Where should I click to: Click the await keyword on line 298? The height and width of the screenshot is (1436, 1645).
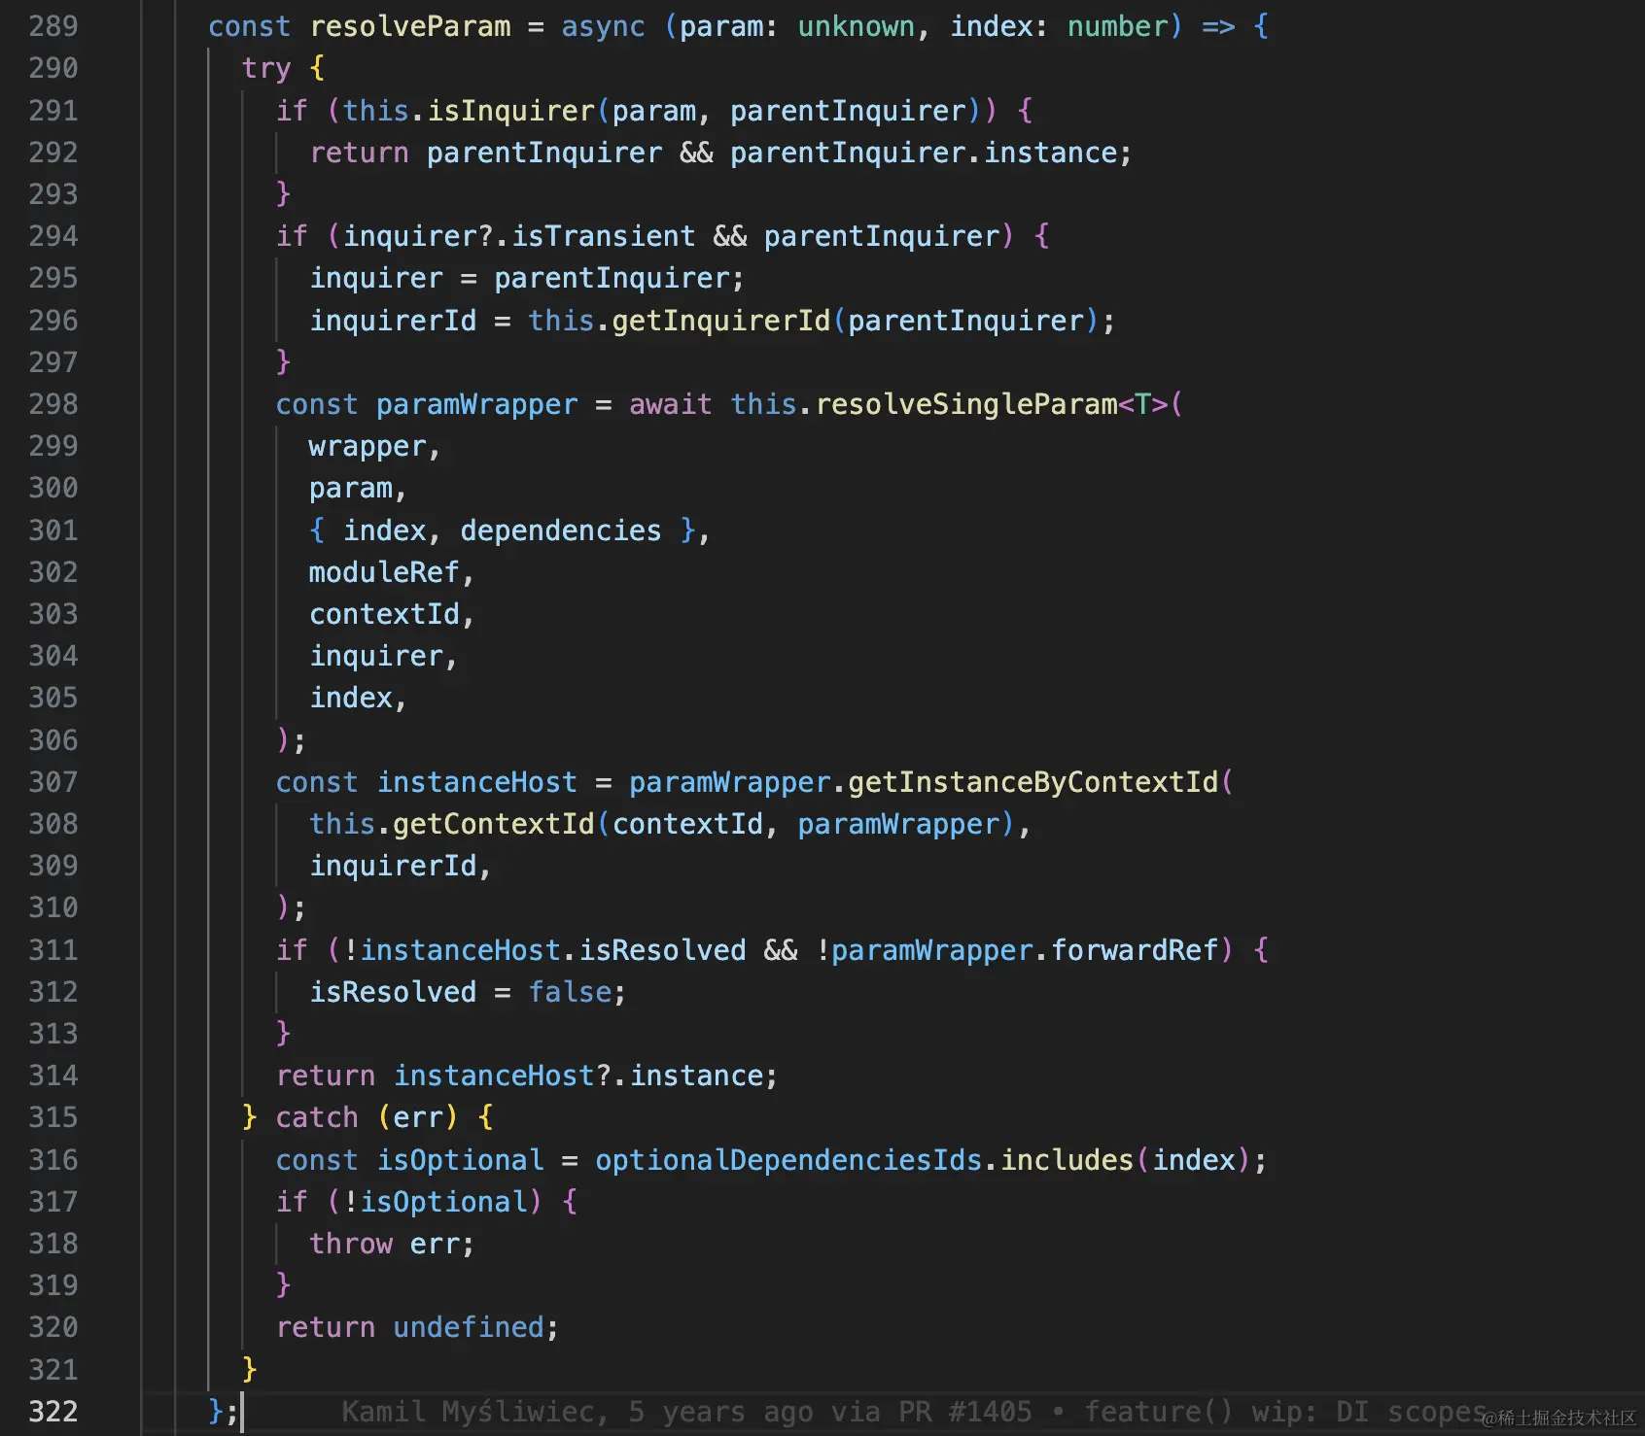pos(670,404)
